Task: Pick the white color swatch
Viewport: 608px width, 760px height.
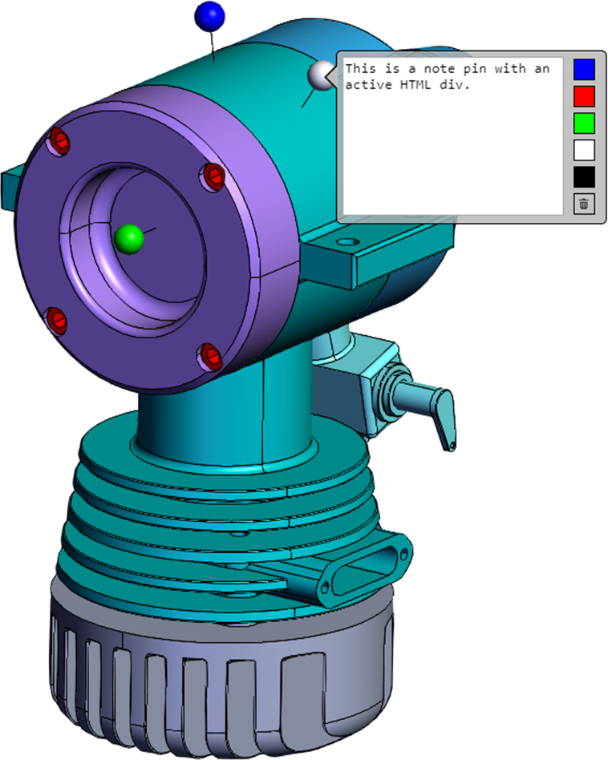Action: point(584,149)
